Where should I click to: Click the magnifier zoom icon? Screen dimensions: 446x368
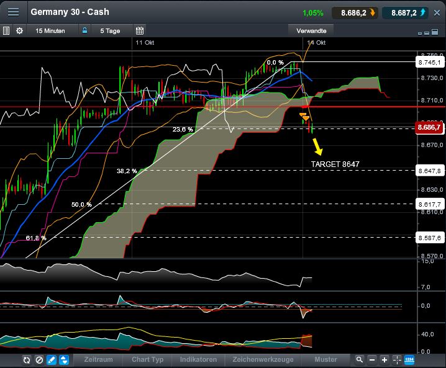click(x=360, y=360)
